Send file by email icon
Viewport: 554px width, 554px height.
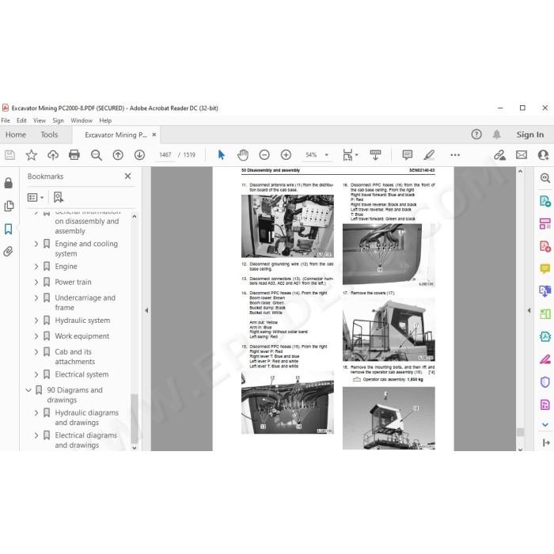tap(522, 155)
